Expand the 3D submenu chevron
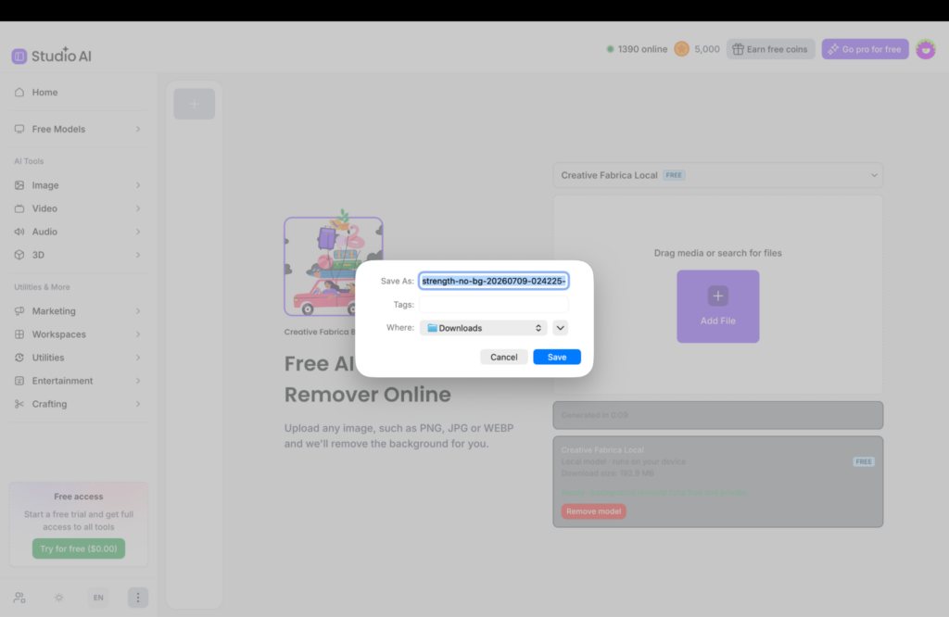This screenshot has width=949, height=617. pos(138,255)
